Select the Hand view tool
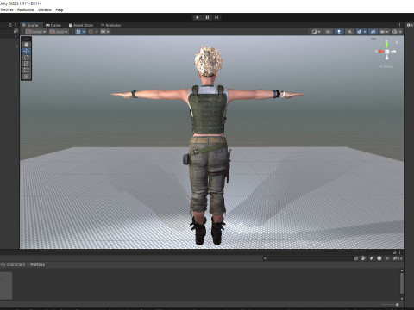414x310 pixels. pos(26,45)
